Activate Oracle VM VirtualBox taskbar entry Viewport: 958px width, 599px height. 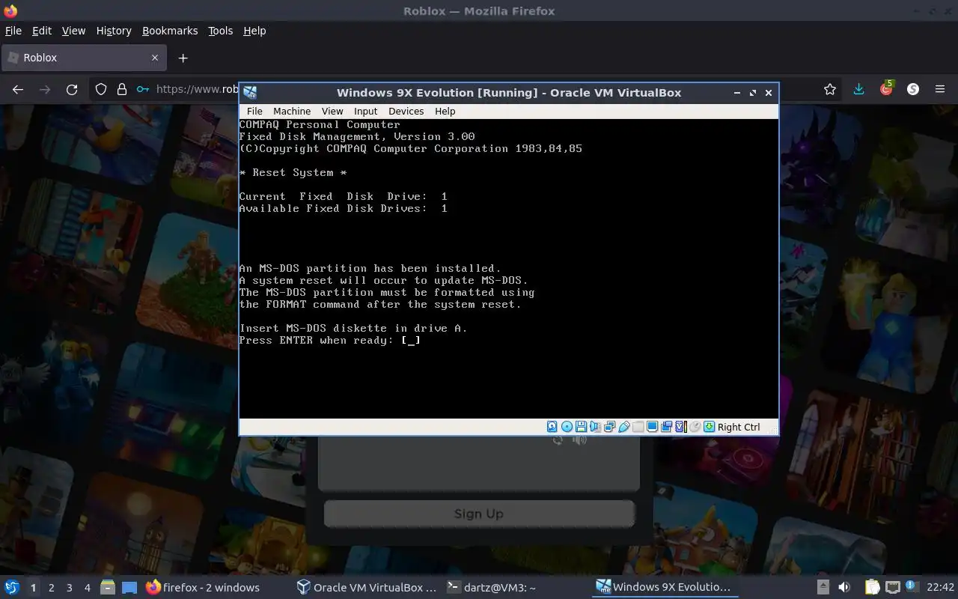click(367, 588)
